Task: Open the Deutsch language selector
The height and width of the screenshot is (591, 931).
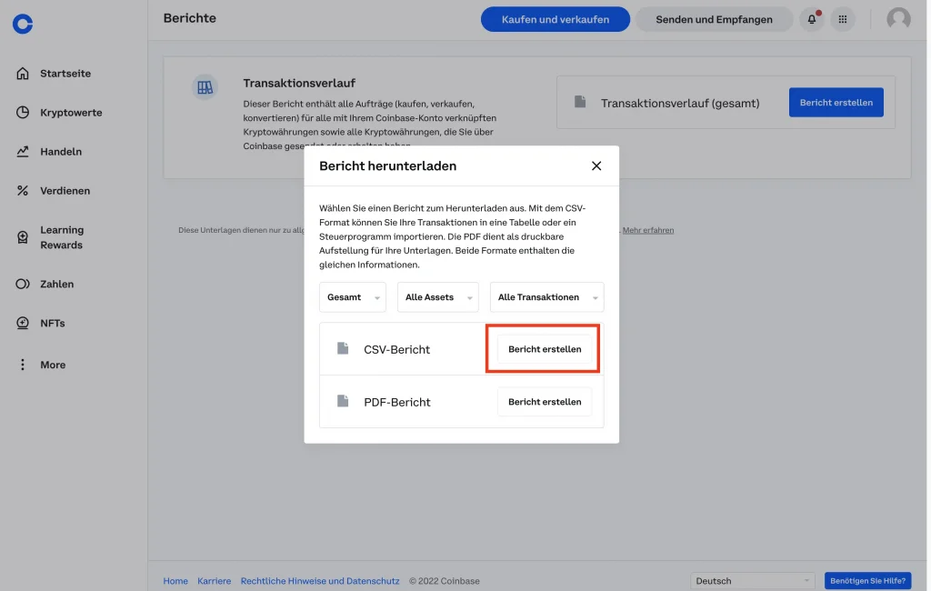Action: click(x=753, y=581)
